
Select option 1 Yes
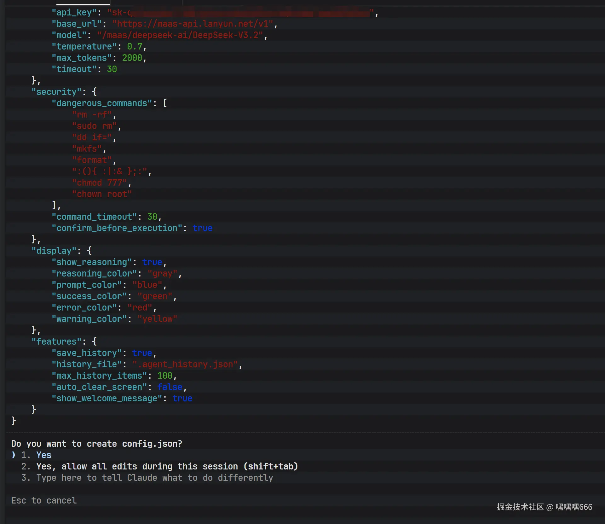coord(43,455)
